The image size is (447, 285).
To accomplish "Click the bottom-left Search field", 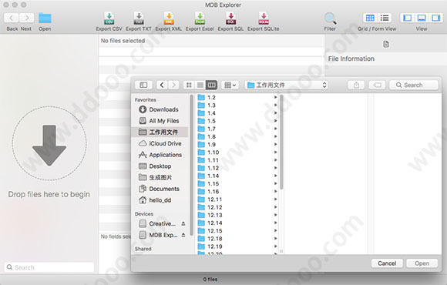I will (x=49, y=267).
